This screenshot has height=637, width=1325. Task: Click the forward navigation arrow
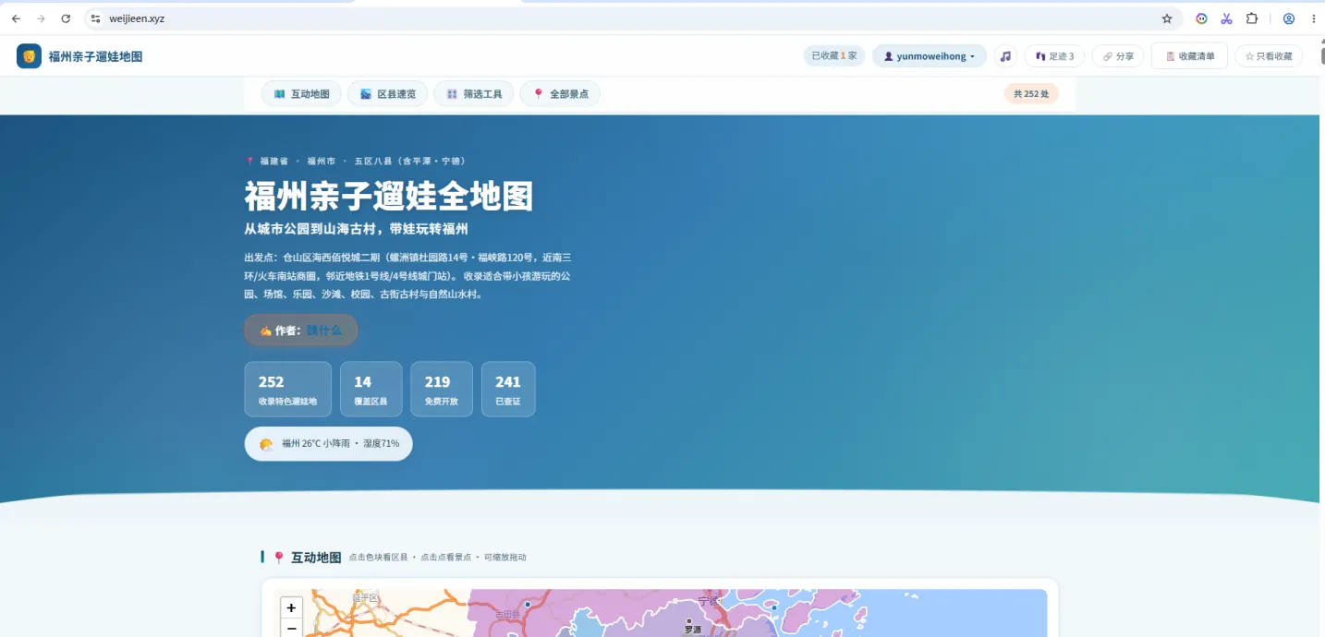pyautogui.click(x=41, y=18)
